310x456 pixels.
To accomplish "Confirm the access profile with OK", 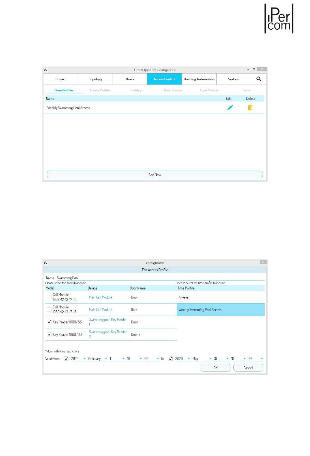I will coord(215,368).
